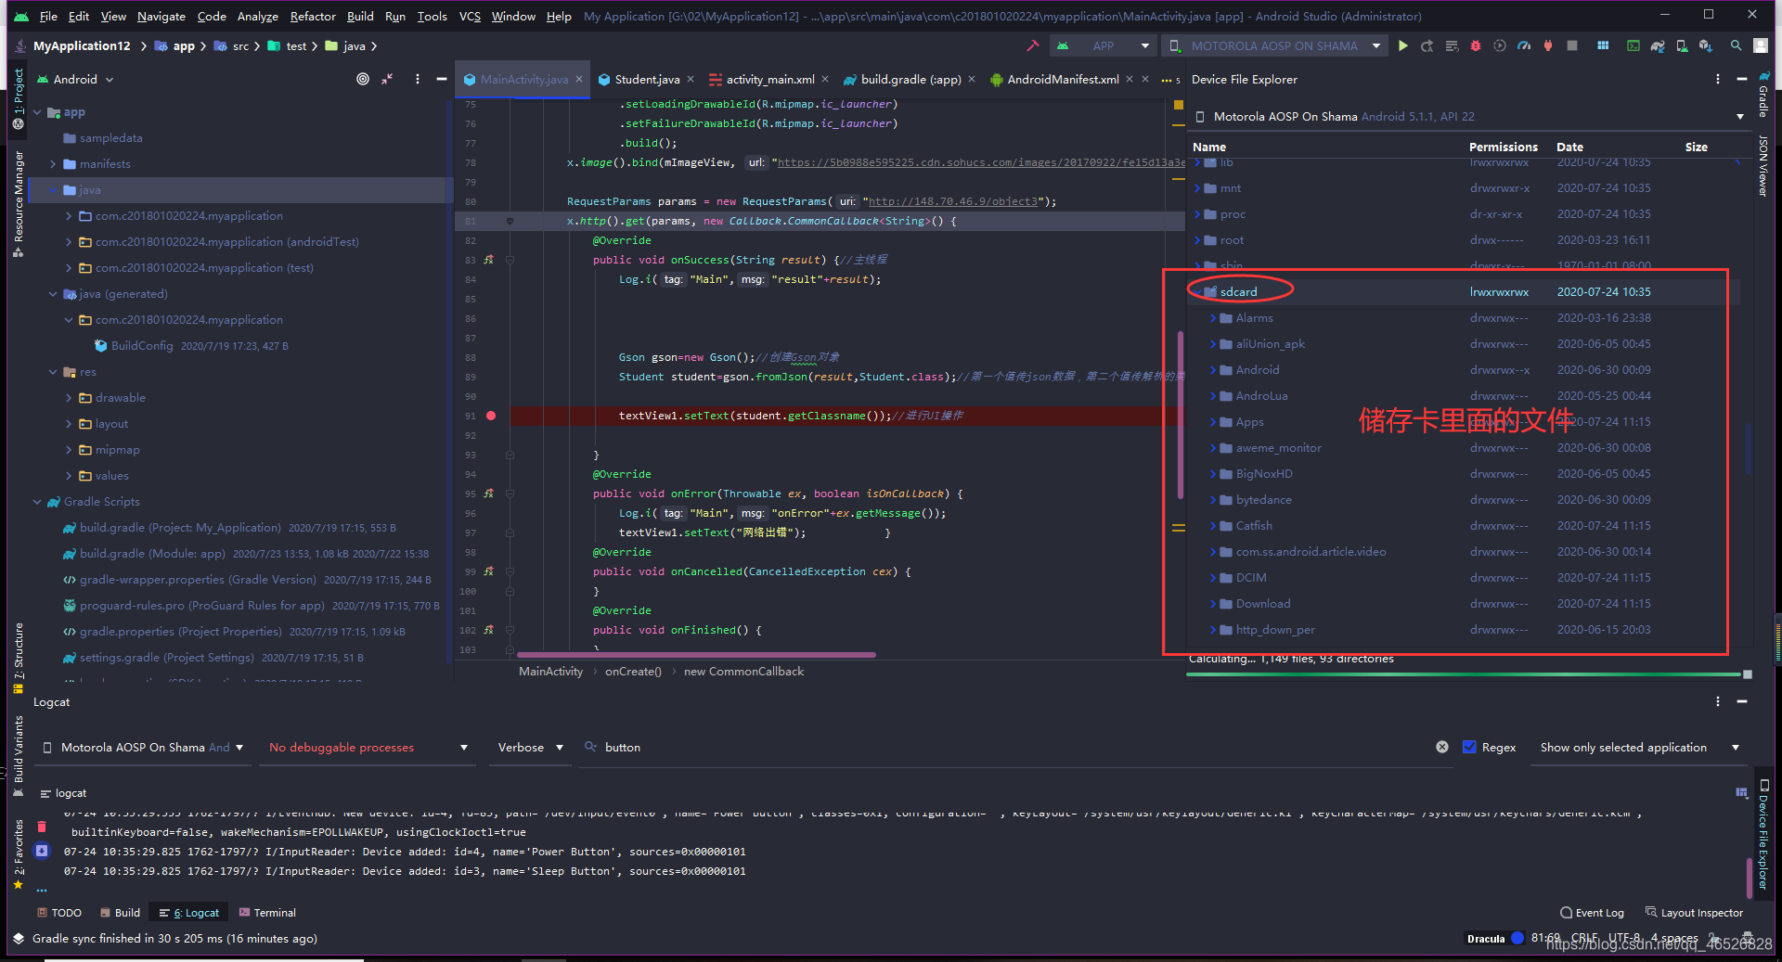Viewport: 1782px width, 962px height.
Task: Open the Verbose log level dropdown
Action: (x=530, y=747)
